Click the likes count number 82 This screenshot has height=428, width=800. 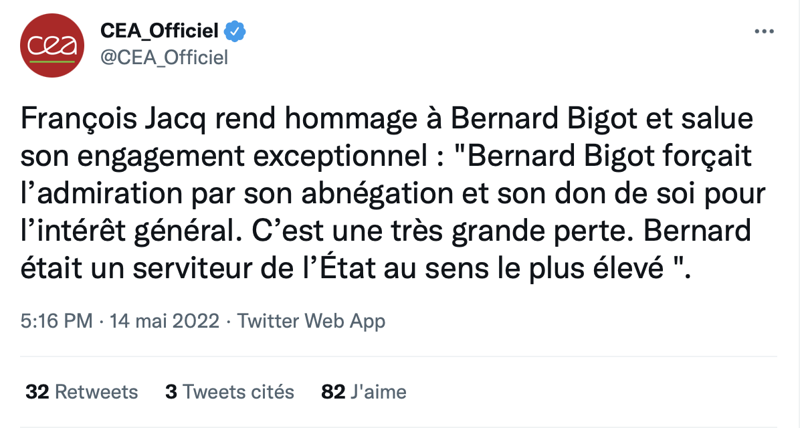pos(332,391)
